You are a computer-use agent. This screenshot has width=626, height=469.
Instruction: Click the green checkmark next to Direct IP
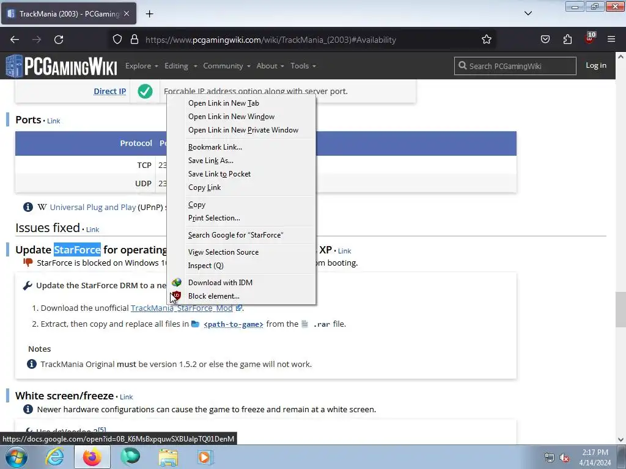click(145, 92)
